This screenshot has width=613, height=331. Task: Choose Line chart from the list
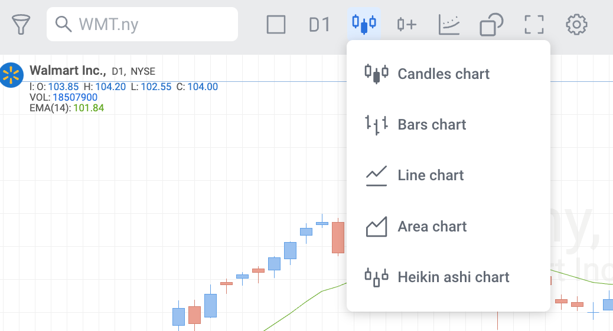pyautogui.click(x=431, y=175)
